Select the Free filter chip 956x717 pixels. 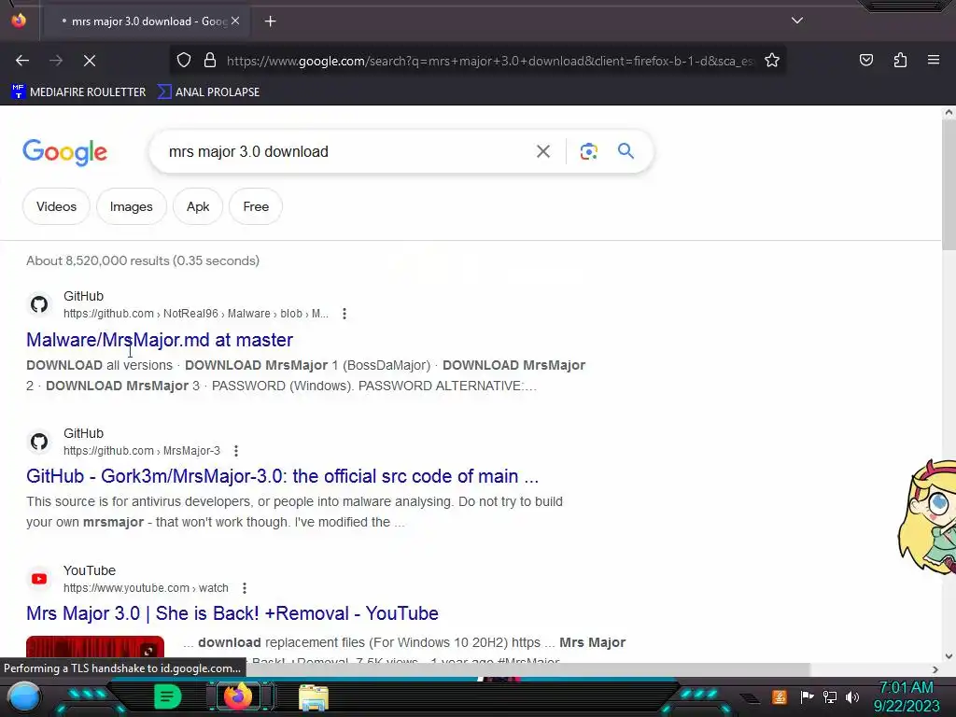[256, 206]
